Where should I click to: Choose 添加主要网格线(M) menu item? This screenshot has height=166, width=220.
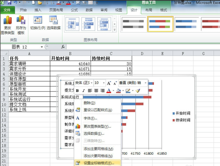point(98,149)
